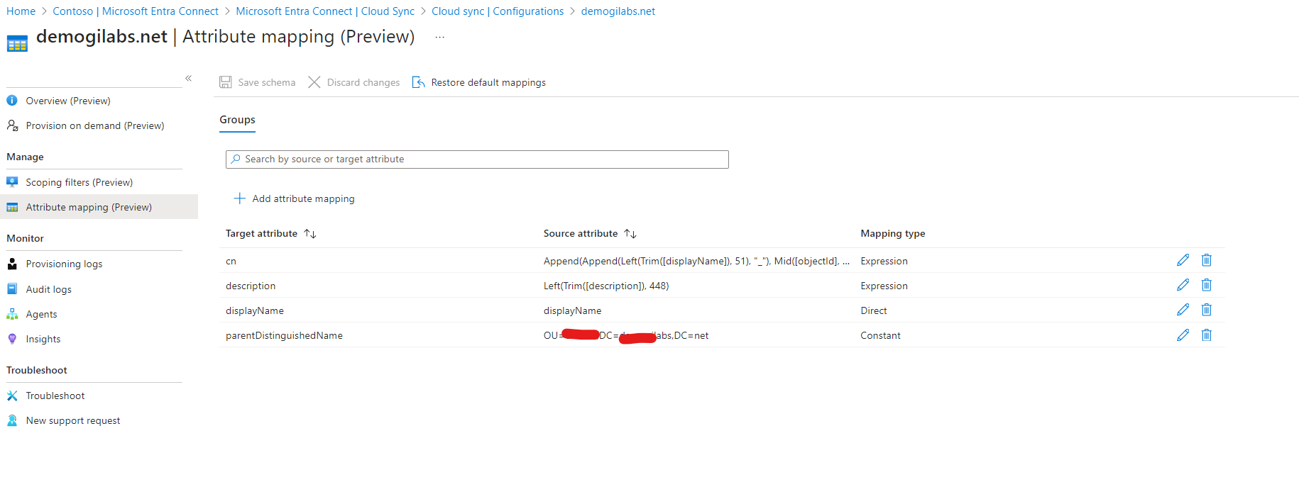Viewport: 1299px width, 482px height.
Task: Delete the displayName attribute mapping
Action: tap(1206, 310)
